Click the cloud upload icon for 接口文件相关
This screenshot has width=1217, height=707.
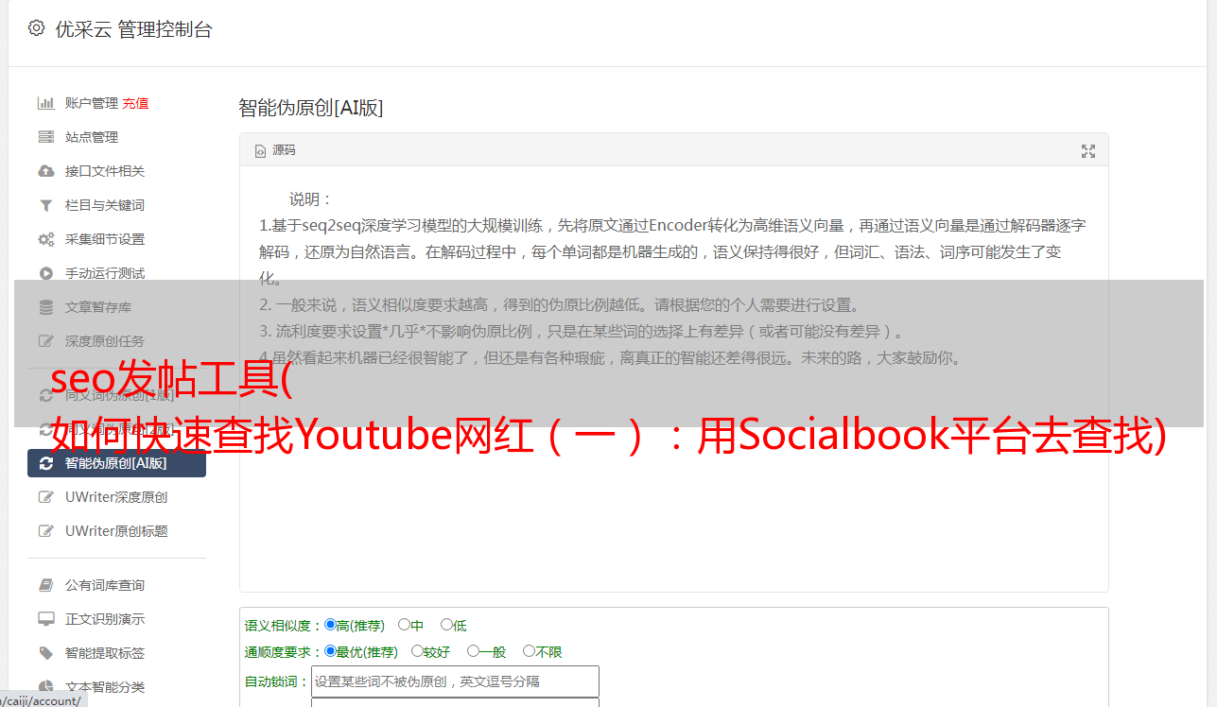coord(45,171)
